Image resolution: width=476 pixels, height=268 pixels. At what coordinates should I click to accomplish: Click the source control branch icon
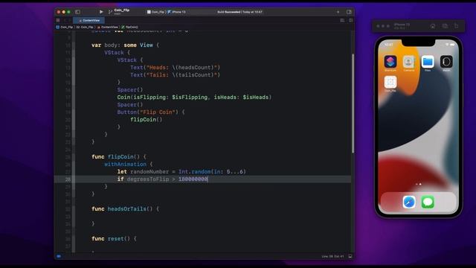110,12
